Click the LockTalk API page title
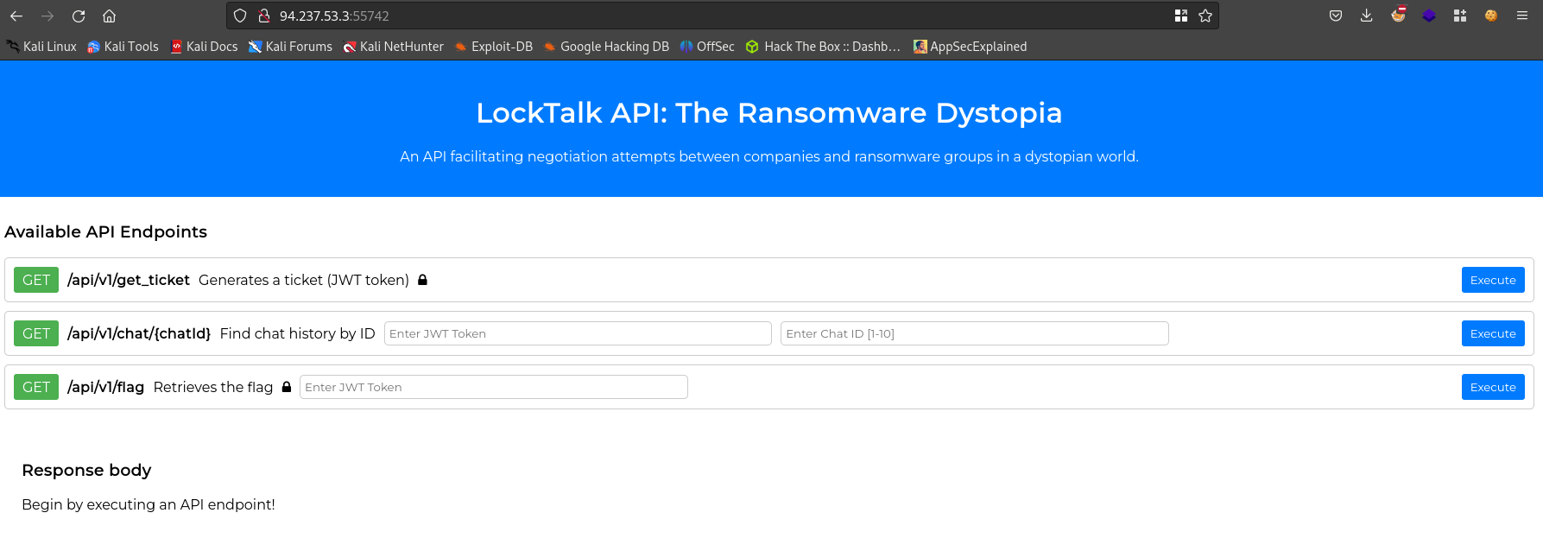1543x551 pixels. point(769,112)
